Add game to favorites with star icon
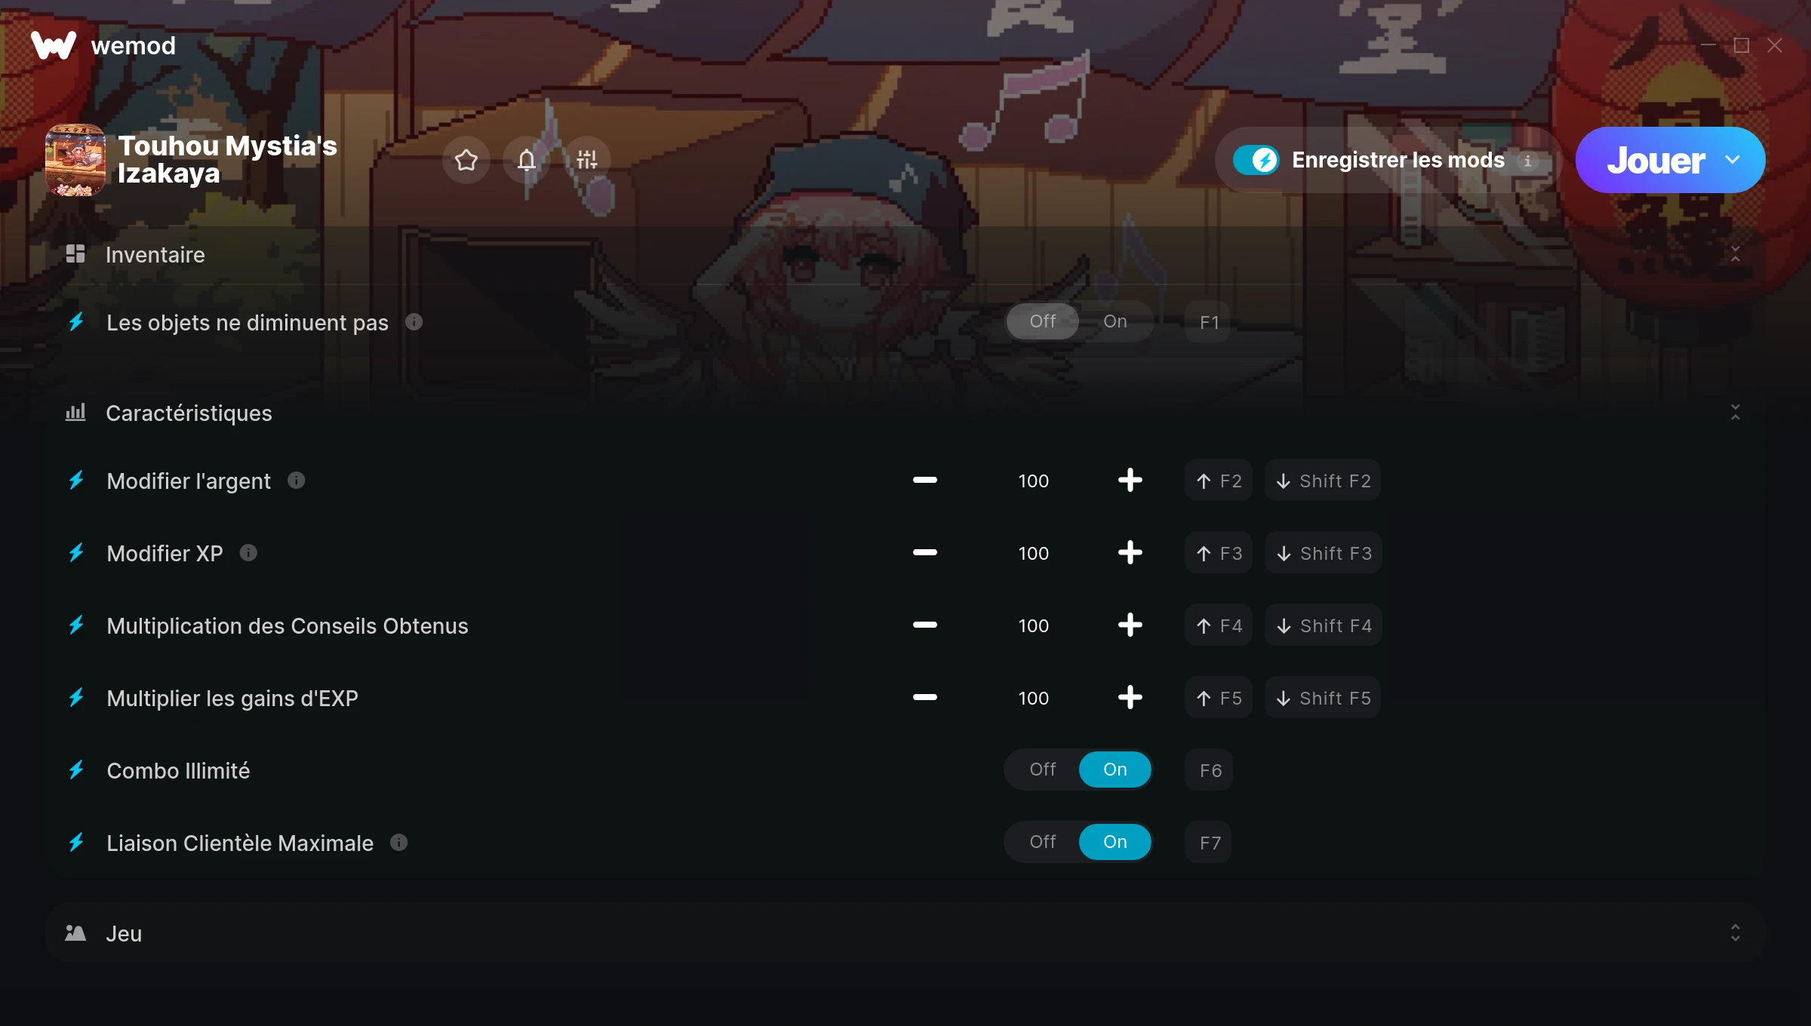Screen dimensions: 1811x1026 pos(466,159)
